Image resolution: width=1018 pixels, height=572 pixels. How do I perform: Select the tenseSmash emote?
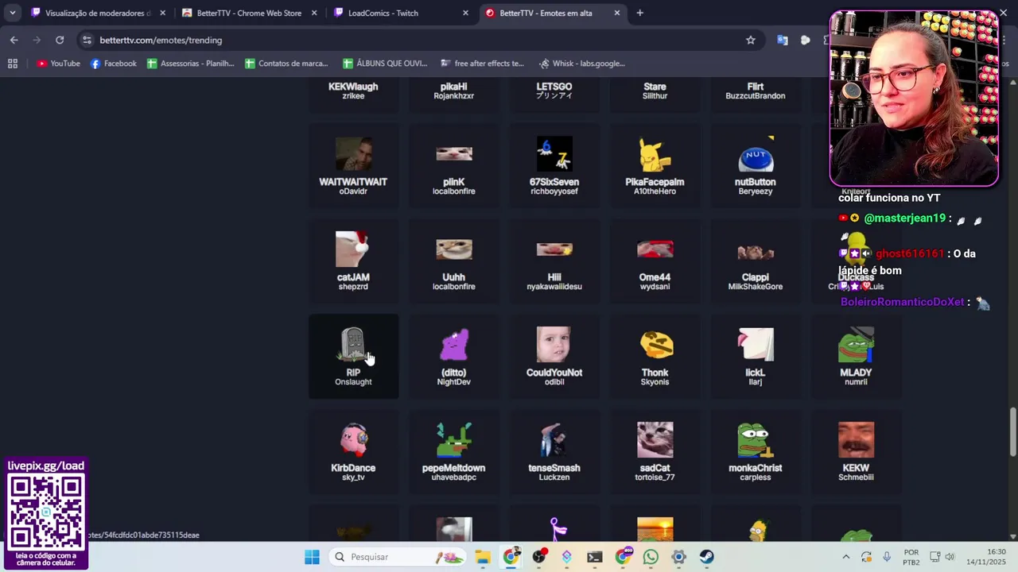click(x=554, y=452)
